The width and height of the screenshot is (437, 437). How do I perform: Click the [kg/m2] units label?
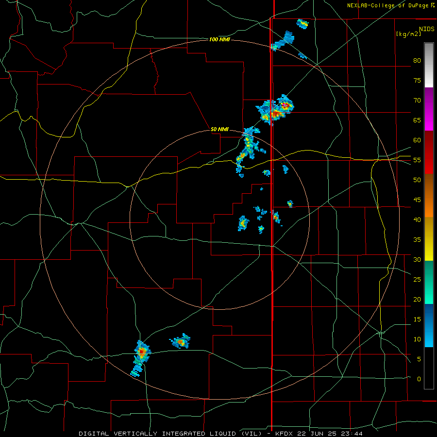408,34
